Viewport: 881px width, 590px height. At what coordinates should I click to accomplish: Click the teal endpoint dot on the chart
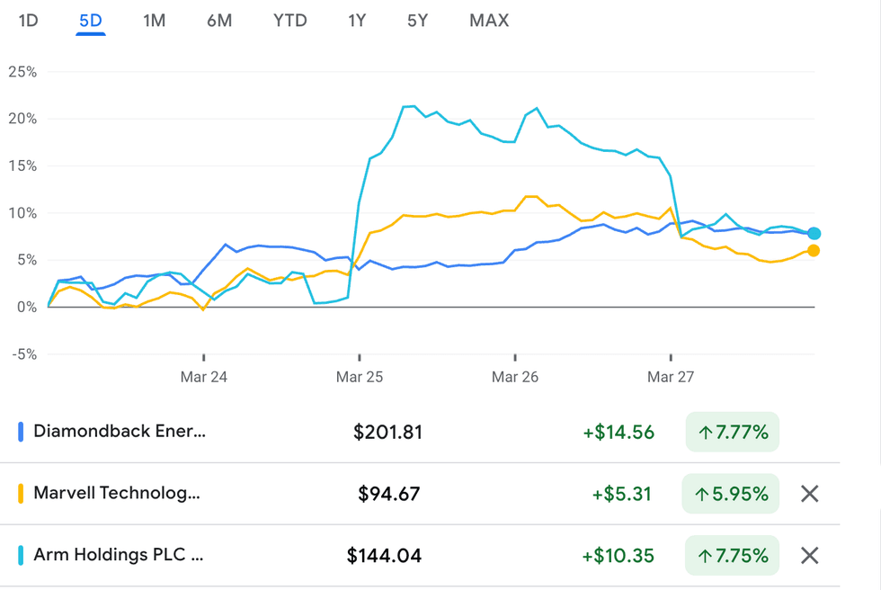click(x=814, y=234)
